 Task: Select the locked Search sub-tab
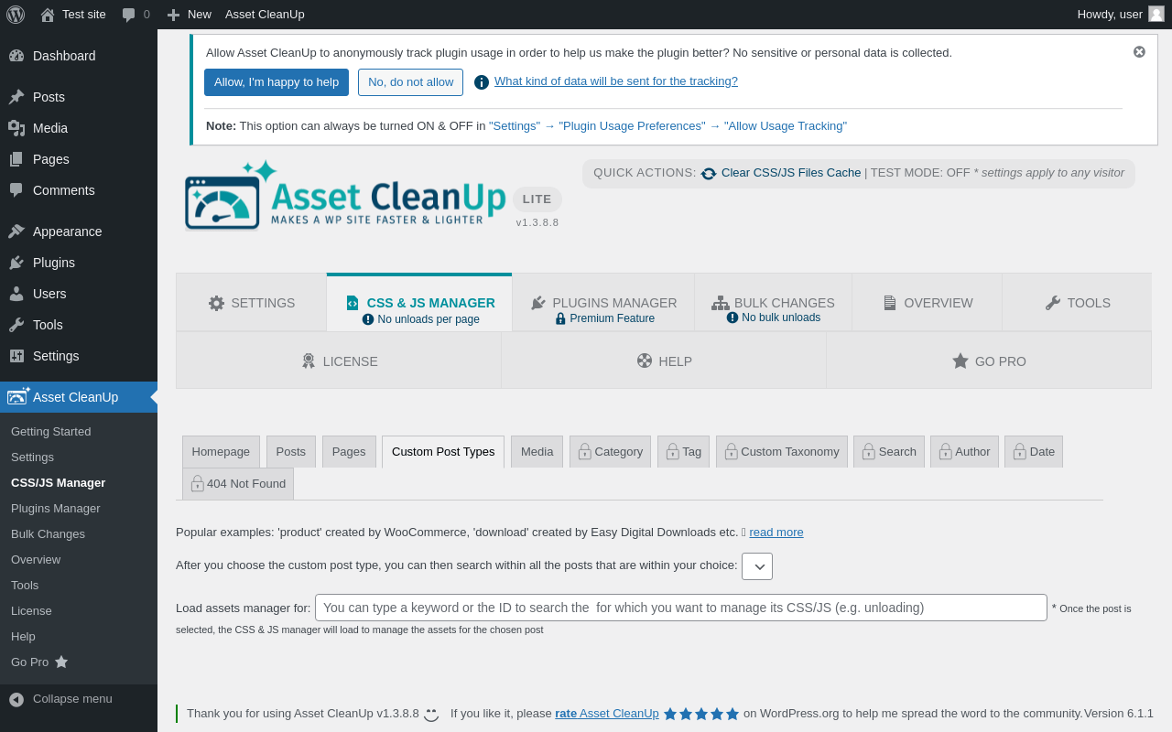coord(889,452)
